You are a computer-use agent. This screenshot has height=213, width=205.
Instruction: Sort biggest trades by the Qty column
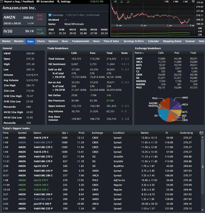click(65, 133)
